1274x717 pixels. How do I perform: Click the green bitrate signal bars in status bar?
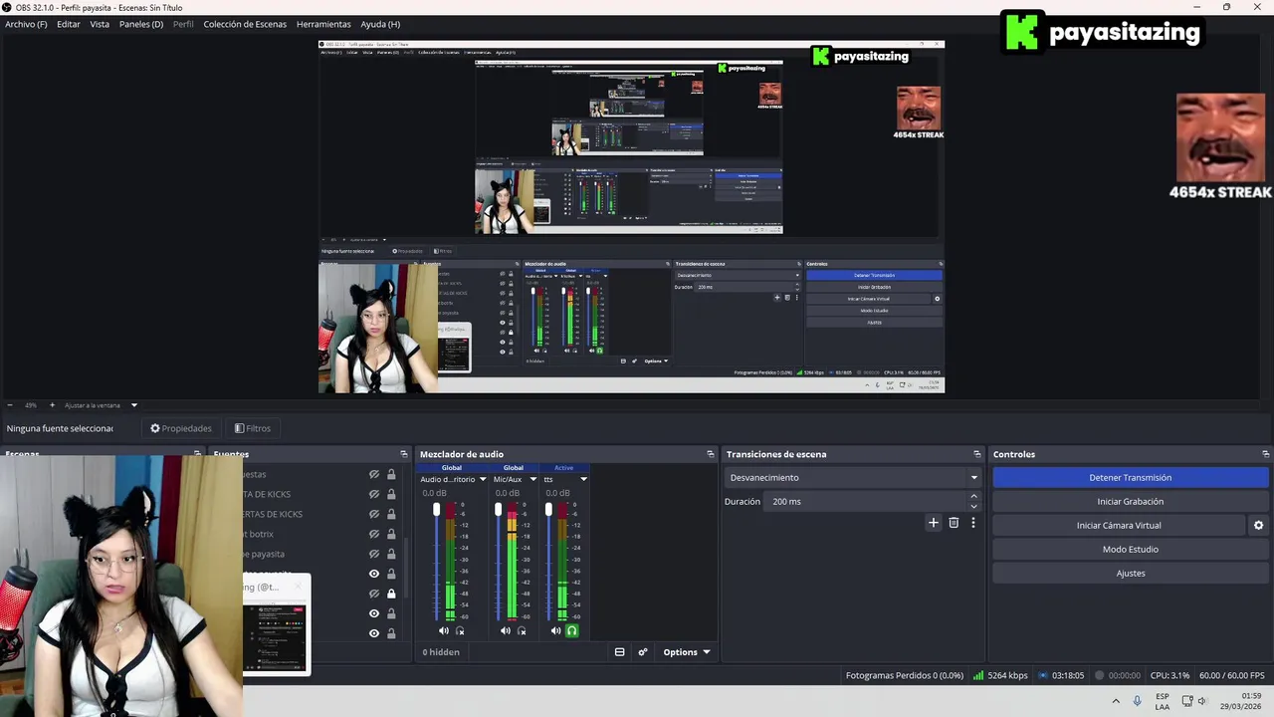click(978, 675)
